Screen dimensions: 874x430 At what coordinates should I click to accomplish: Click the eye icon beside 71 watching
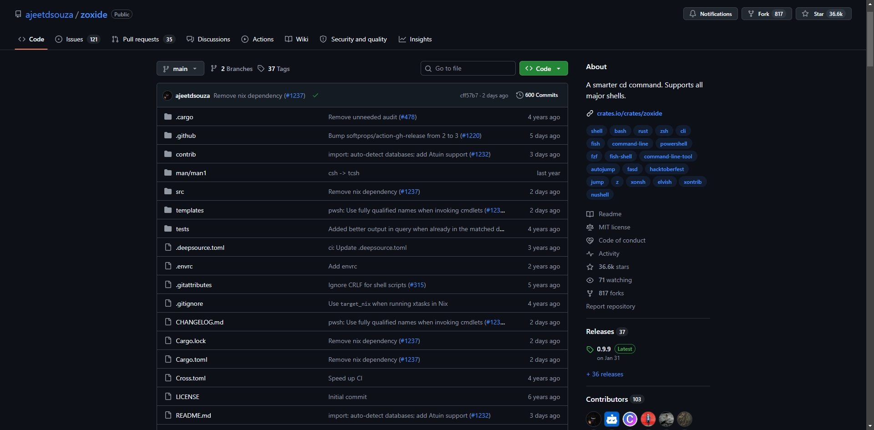[590, 280]
